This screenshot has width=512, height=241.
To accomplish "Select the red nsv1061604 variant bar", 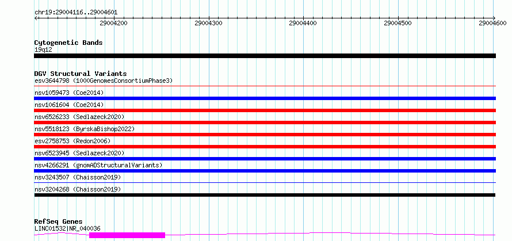I will pos(265,110).
